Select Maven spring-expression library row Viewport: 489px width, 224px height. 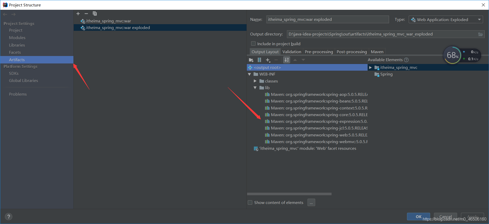(316, 122)
